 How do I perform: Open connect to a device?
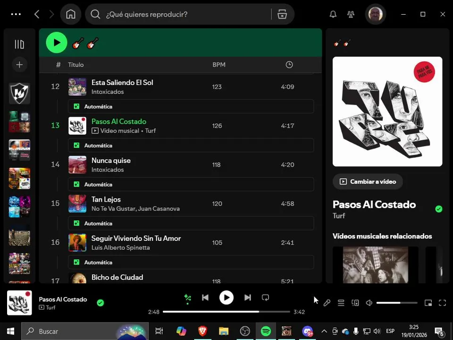coord(355,303)
